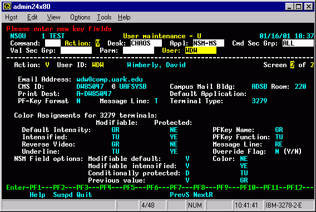This screenshot has width=316, height=212.
Task: Click the email address wdw@comp.uark.edu
Action: (110, 79)
